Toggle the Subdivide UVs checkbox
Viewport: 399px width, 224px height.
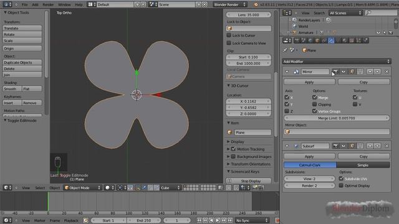tap(341, 179)
